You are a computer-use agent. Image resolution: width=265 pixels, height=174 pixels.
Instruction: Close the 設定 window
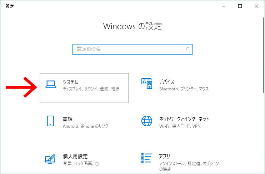point(256,6)
